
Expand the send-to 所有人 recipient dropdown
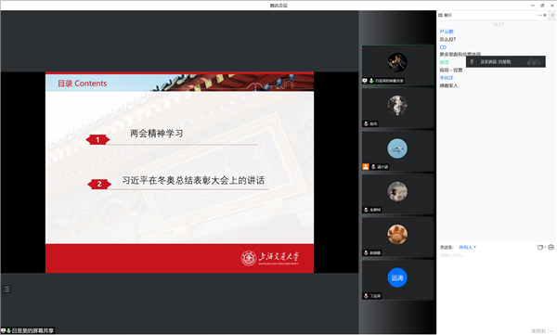tap(467, 247)
